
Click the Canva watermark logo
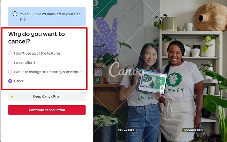(126, 70)
